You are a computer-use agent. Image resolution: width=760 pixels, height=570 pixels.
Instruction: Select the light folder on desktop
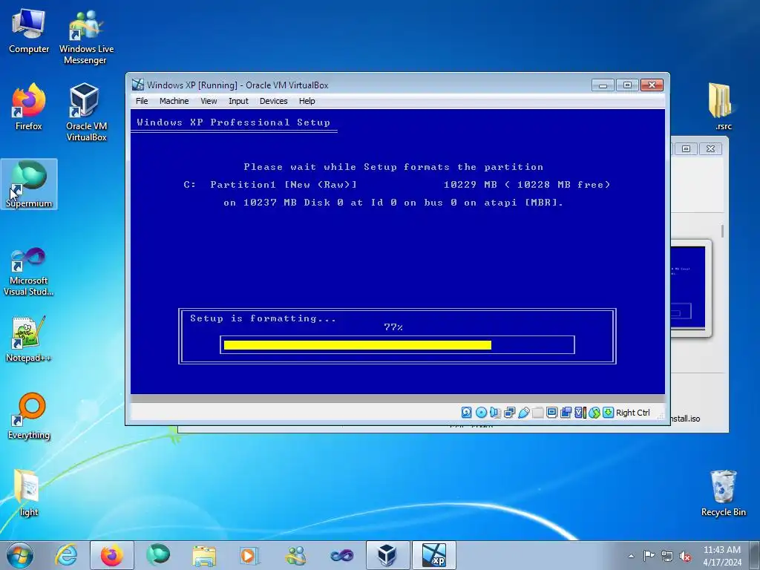pyautogui.click(x=28, y=493)
